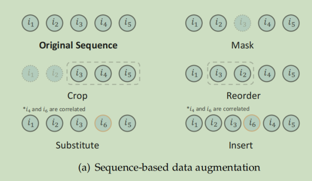The width and height of the screenshot is (312, 181).
Task: Select orange-outlined i6 circle in Substitute row
Action: coord(103,123)
